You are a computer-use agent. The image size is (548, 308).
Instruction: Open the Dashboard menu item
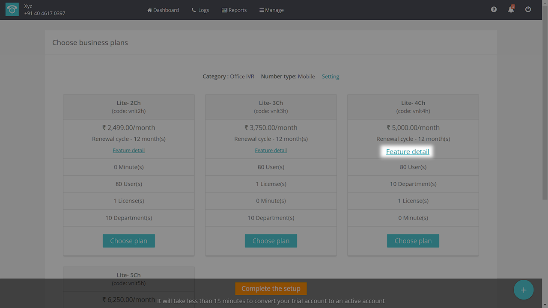[x=163, y=10]
